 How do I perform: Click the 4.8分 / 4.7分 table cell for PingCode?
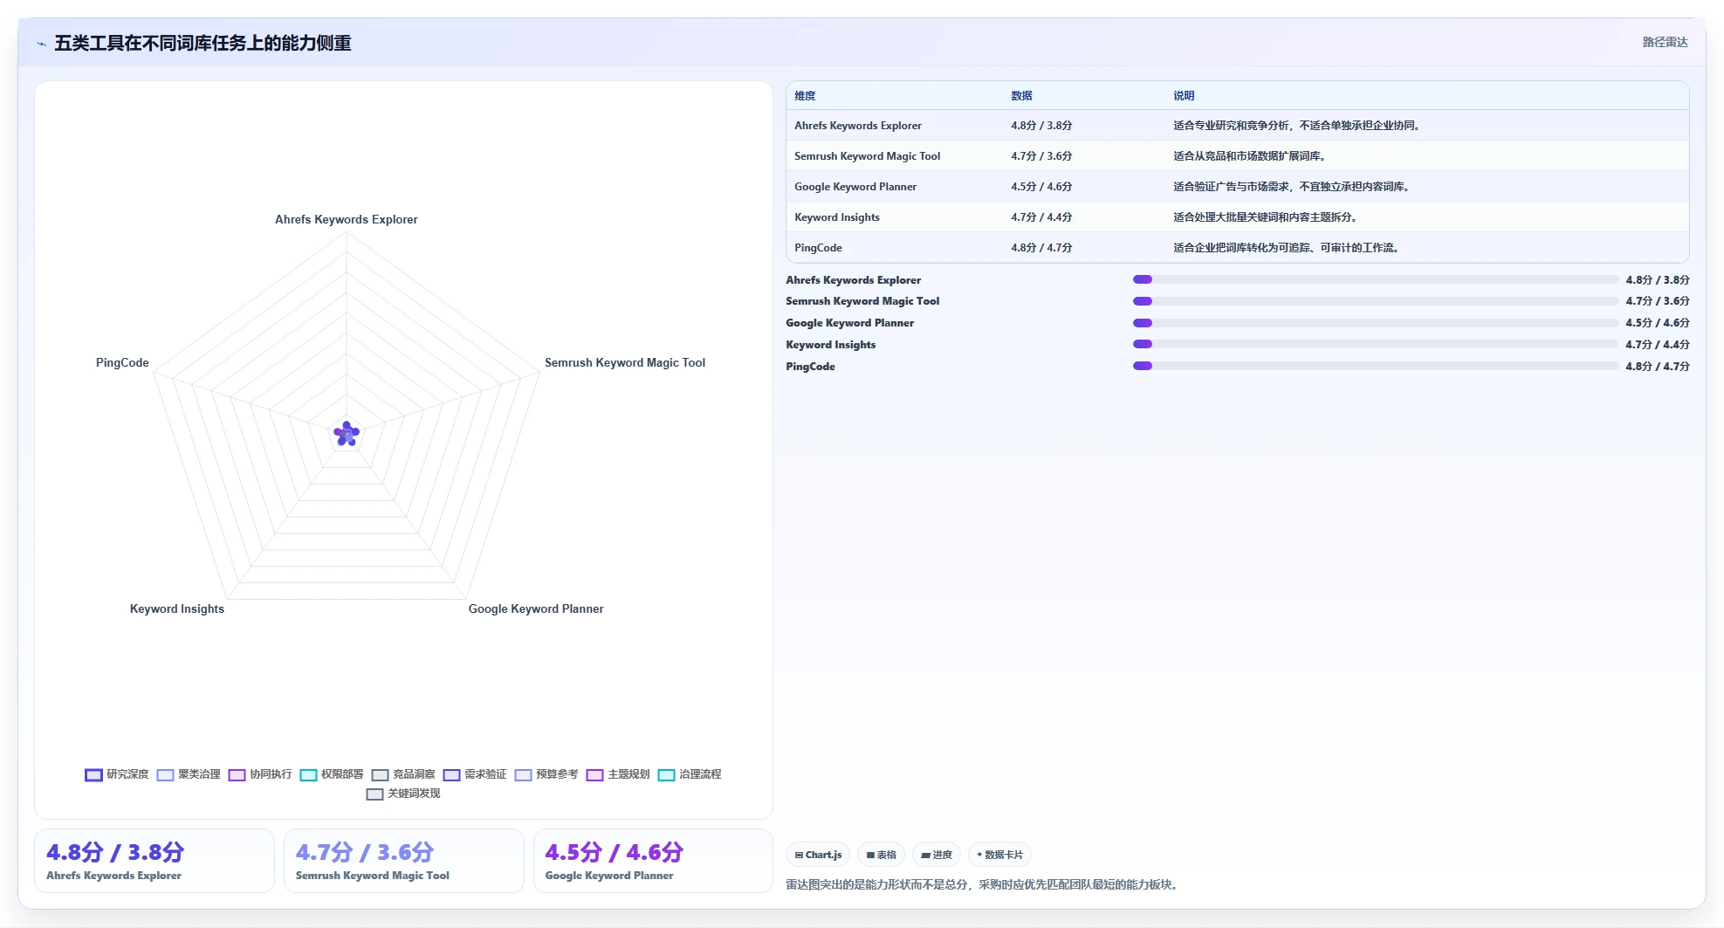pyautogui.click(x=1041, y=248)
